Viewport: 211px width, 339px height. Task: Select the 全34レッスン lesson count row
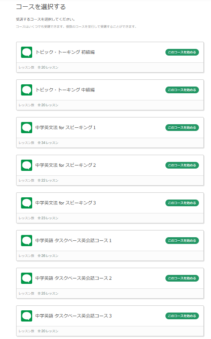point(110,143)
